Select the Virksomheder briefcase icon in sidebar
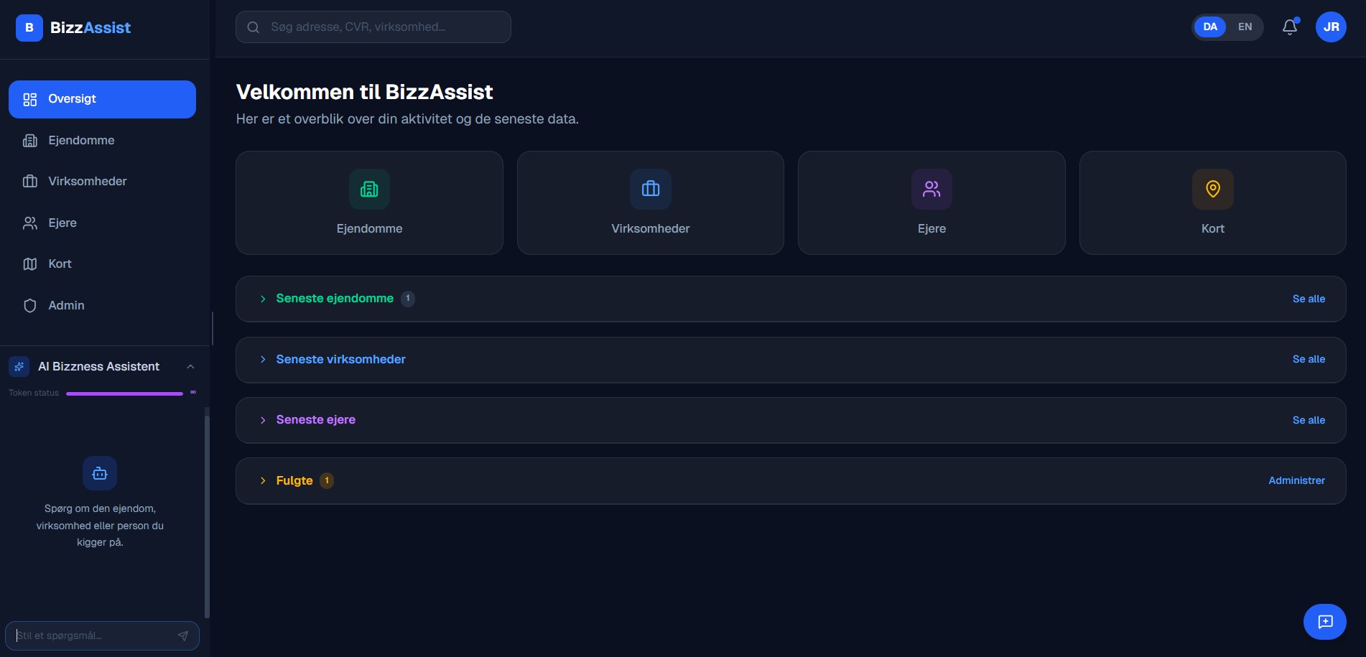1366x657 pixels. pyautogui.click(x=30, y=181)
